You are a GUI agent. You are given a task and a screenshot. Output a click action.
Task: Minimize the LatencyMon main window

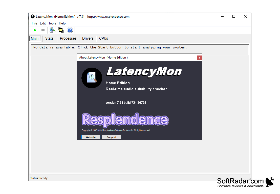coord(222,17)
